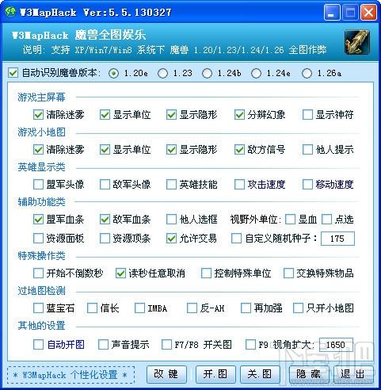Toggle the 自动识别魔兽版本 checkbox

point(13,73)
